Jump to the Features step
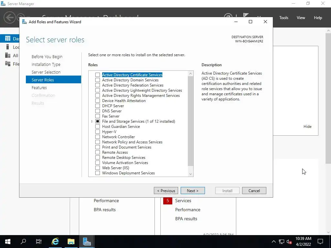The image size is (331, 248). (39, 88)
